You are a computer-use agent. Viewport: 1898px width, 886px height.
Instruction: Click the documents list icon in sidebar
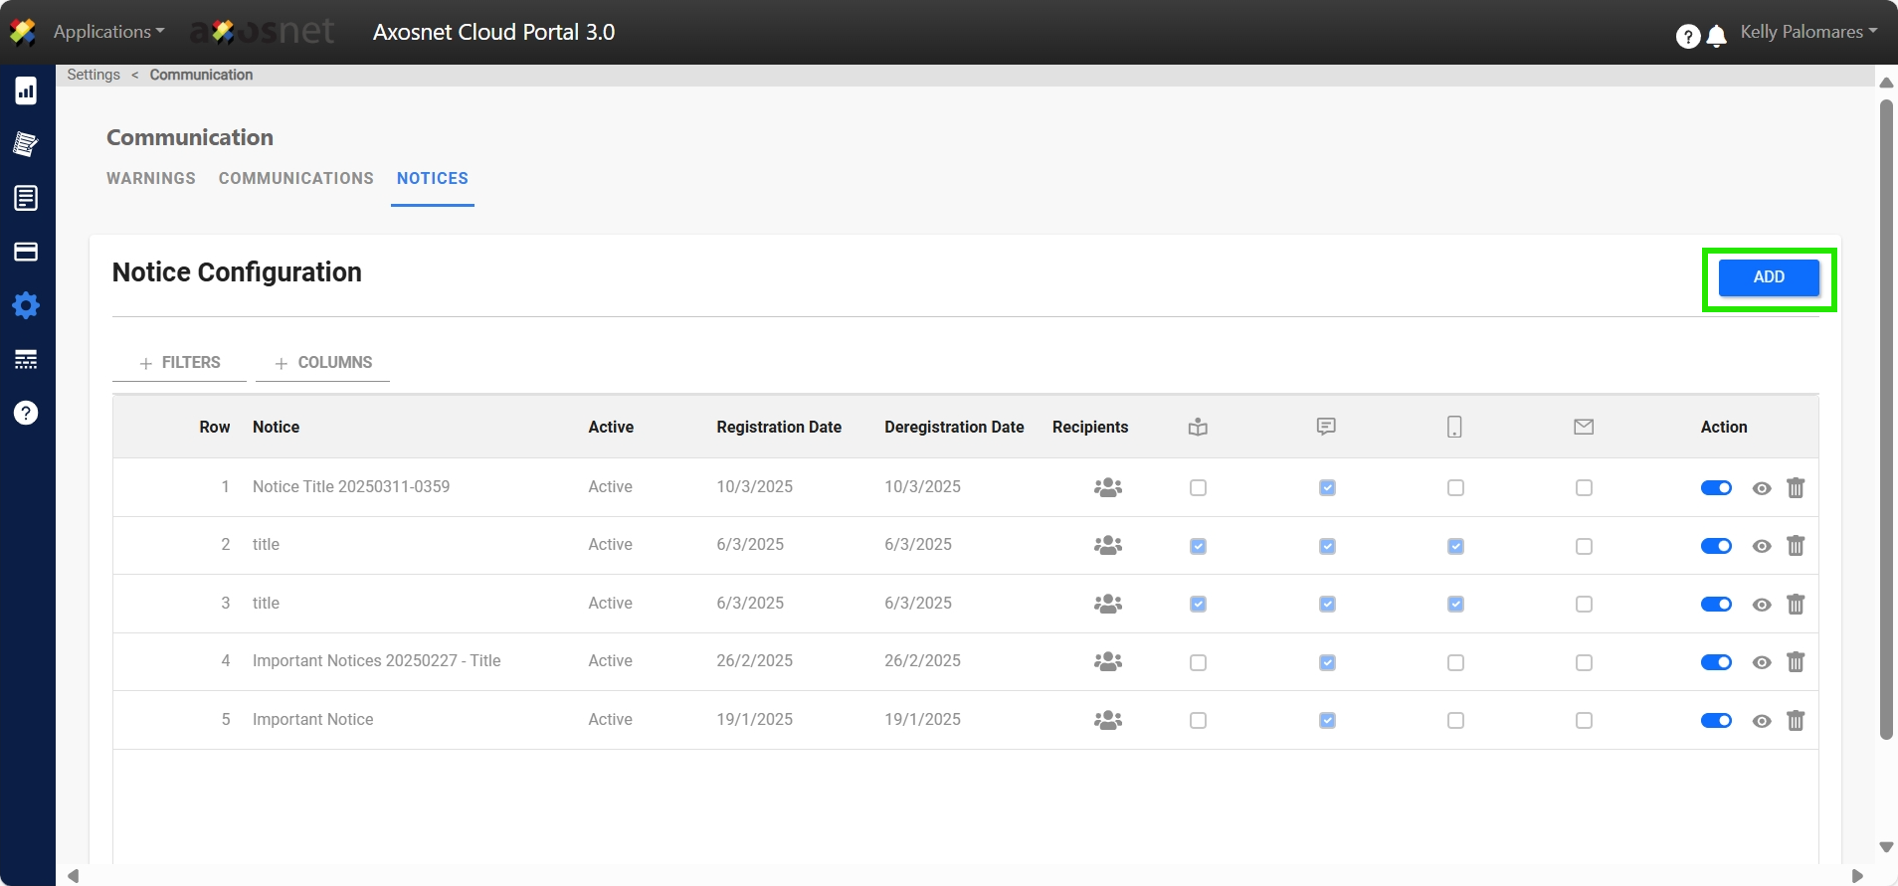tap(26, 198)
